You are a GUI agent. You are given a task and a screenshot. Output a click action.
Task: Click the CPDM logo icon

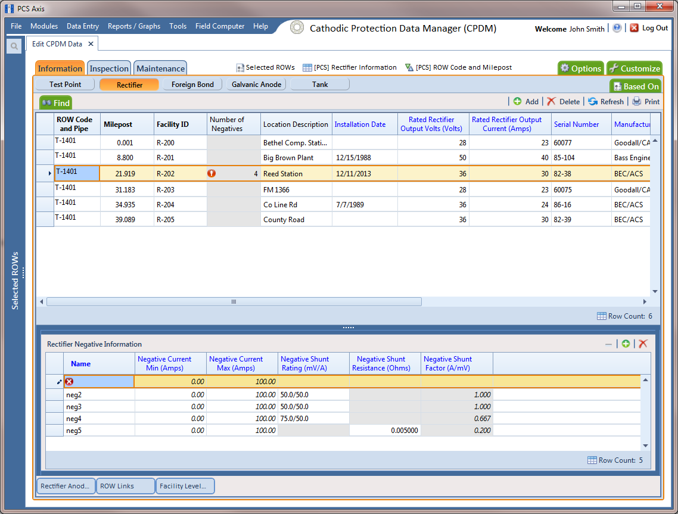[297, 27]
